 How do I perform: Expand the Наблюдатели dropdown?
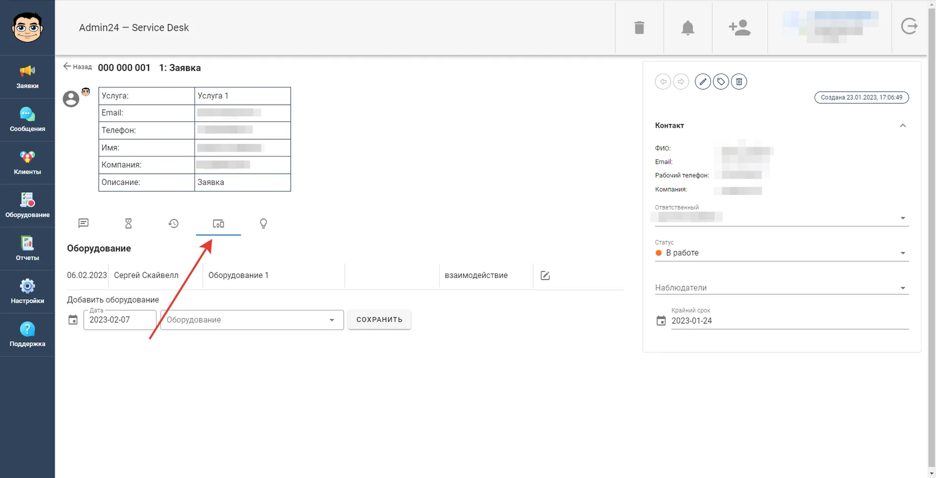click(782, 287)
